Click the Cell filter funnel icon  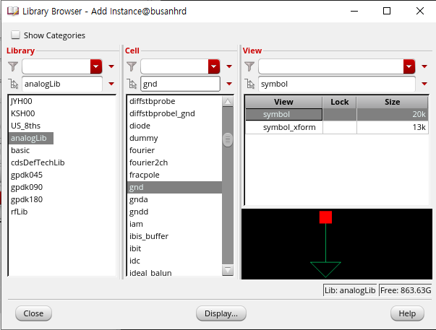click(x=132, y=66)
